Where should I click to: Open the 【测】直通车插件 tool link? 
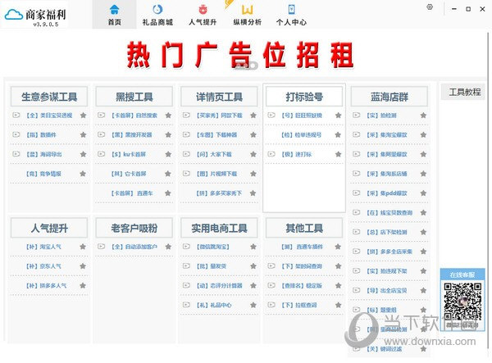click(x=302, y=247)
